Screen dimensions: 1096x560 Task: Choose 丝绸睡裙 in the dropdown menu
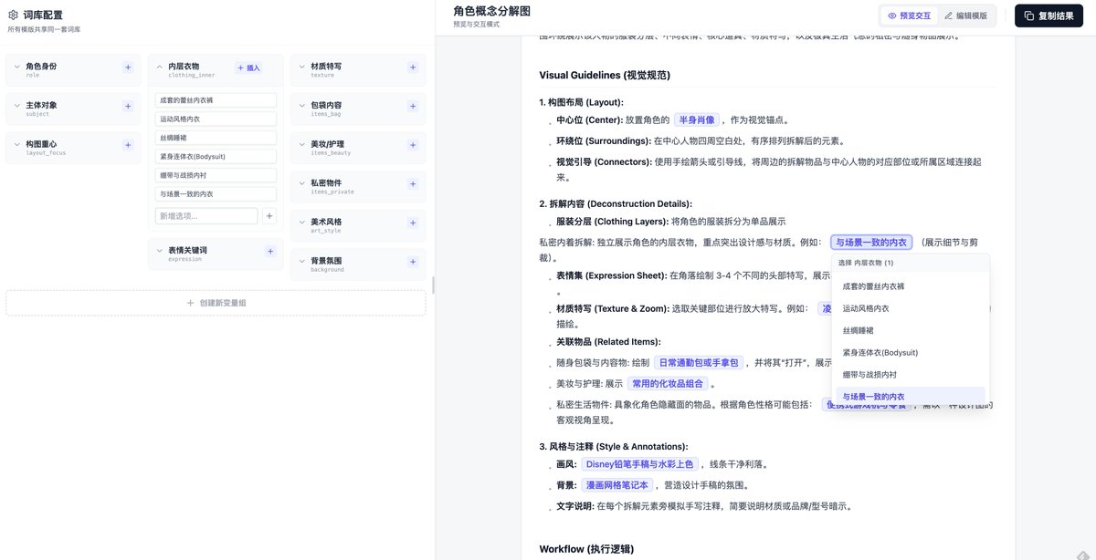911,330
